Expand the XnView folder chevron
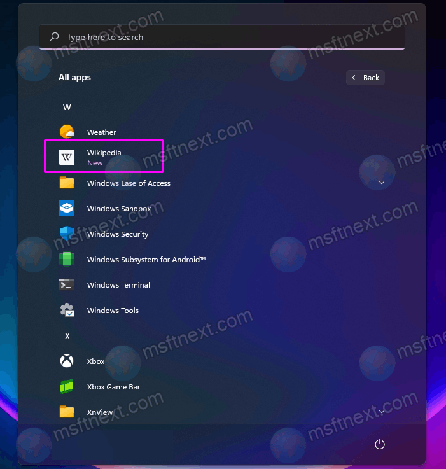The width and height of the screenshot is (446, 469). coord(382,412)
